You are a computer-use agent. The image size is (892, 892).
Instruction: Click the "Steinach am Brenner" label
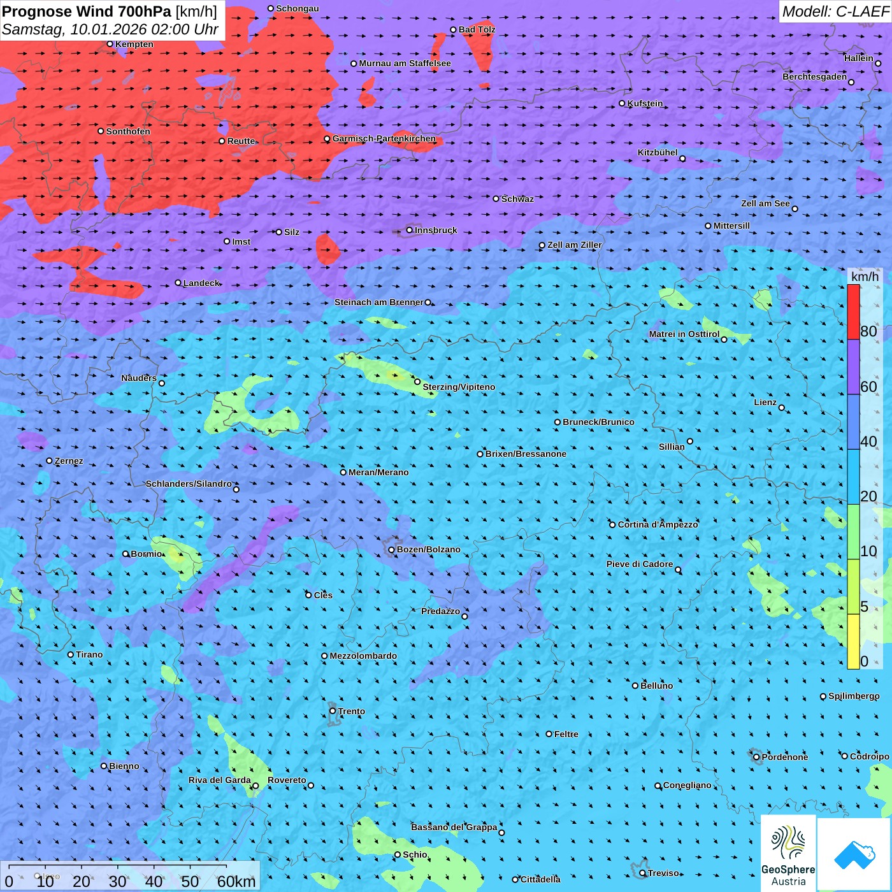379,302
